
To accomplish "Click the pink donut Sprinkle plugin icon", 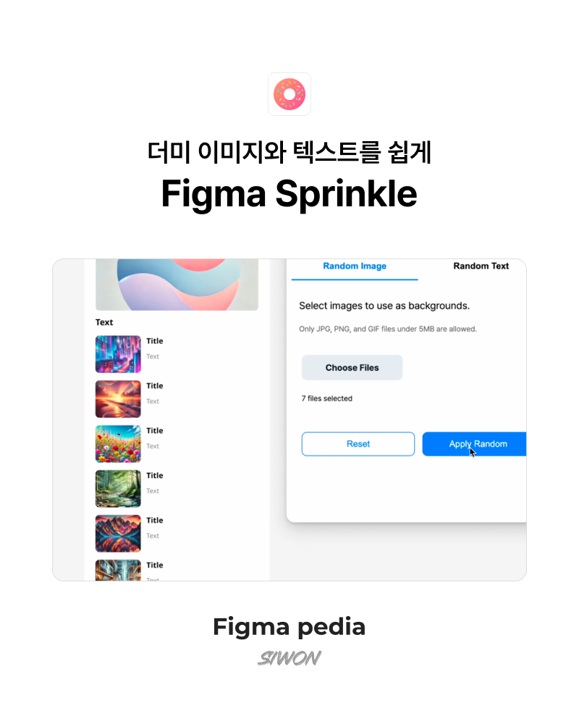I will (x=289, y=94).
